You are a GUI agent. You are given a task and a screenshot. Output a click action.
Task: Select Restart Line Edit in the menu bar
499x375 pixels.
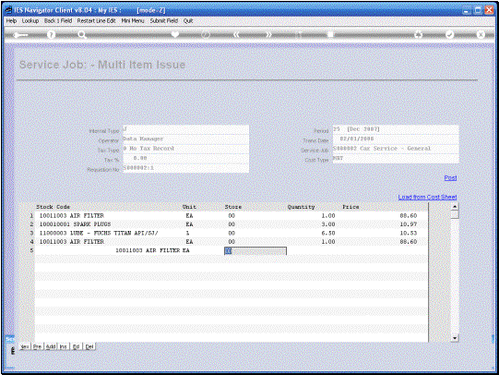tap(96, 20)
